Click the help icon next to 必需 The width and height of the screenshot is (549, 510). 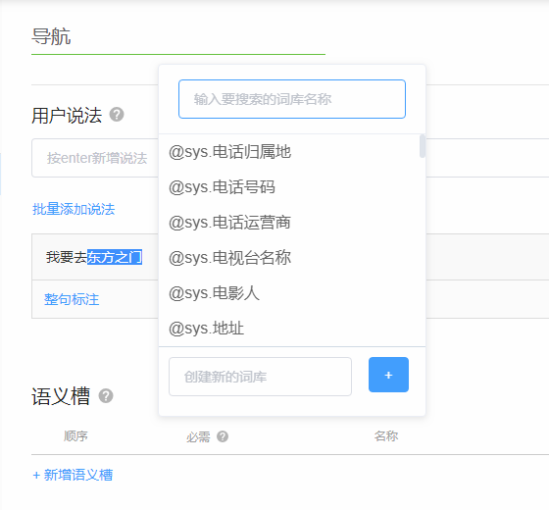pos(223,436)
